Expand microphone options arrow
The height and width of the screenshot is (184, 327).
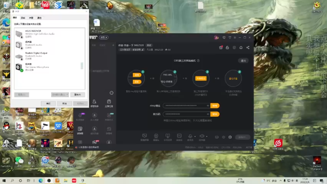click(x=195, y=137)
